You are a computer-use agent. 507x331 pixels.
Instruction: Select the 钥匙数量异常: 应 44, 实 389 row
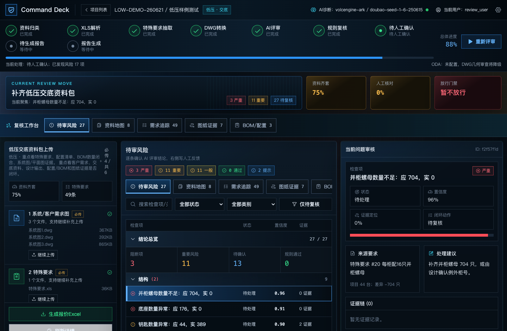pos(229,324)
